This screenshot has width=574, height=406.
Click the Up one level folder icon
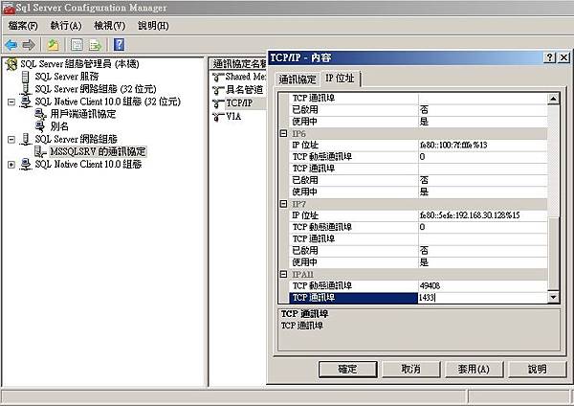pyautogui.click(x=53, y=45)
